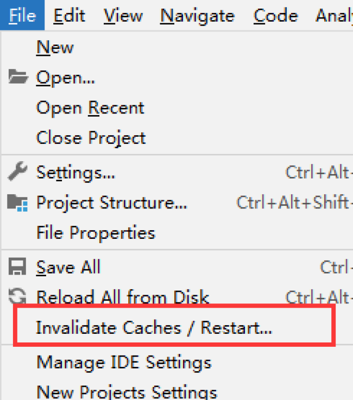
Task: Select the Project Structure... menu item
Action: pyautogui.click(x=178, y=202)
